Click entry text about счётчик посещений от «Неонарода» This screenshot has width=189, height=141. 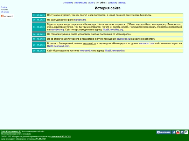89,34
